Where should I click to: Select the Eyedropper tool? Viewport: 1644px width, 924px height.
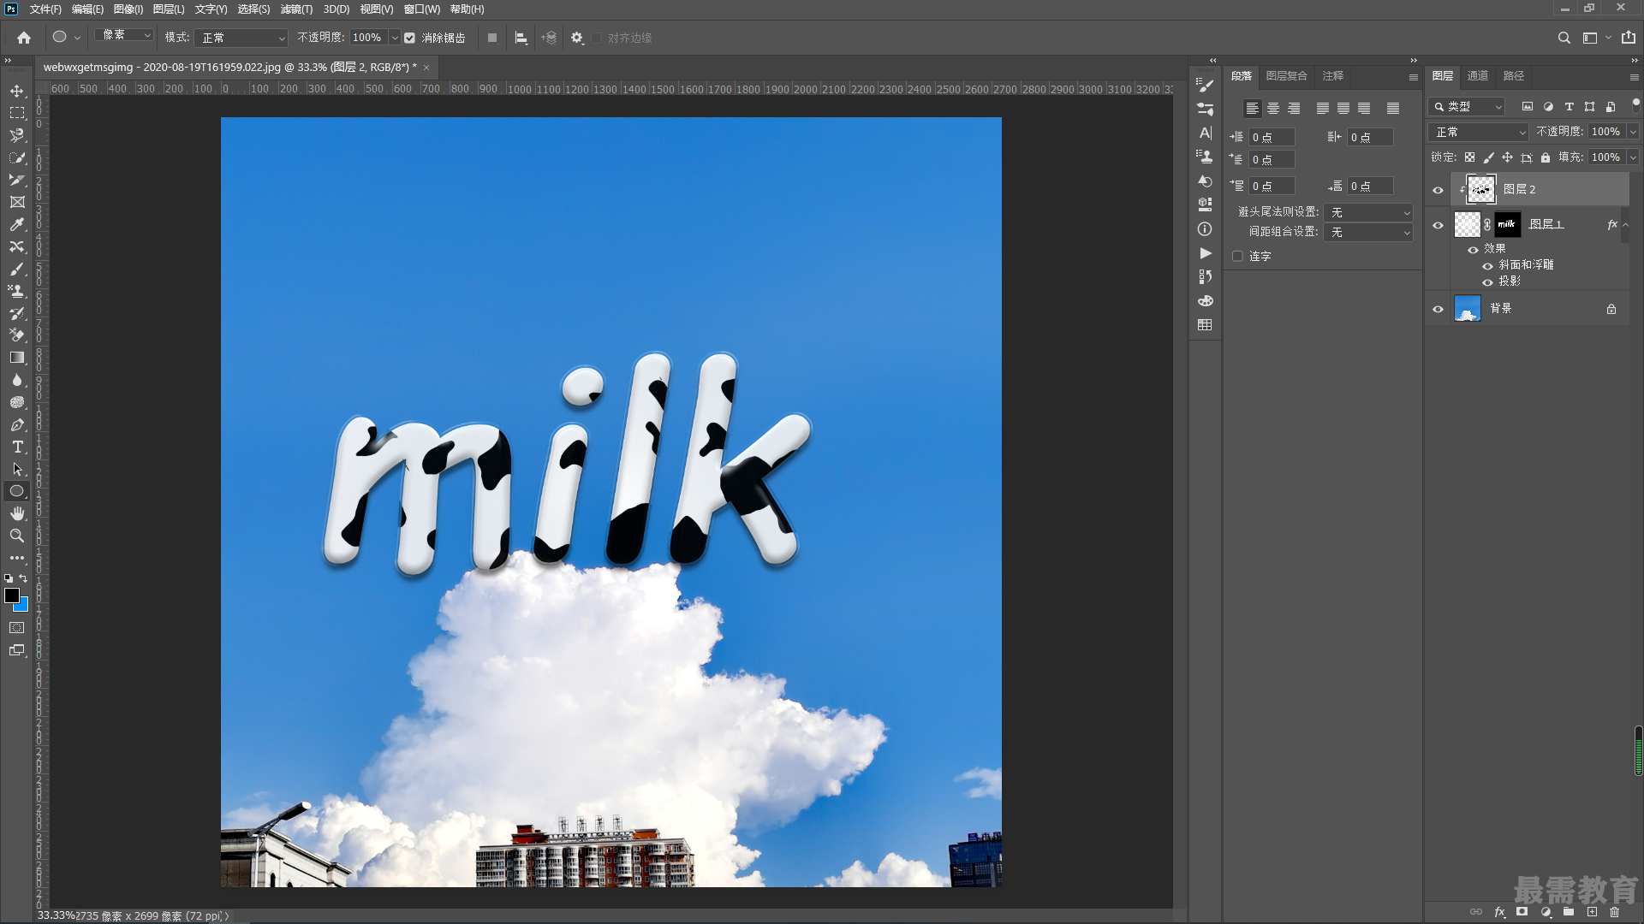pos(17,224)
